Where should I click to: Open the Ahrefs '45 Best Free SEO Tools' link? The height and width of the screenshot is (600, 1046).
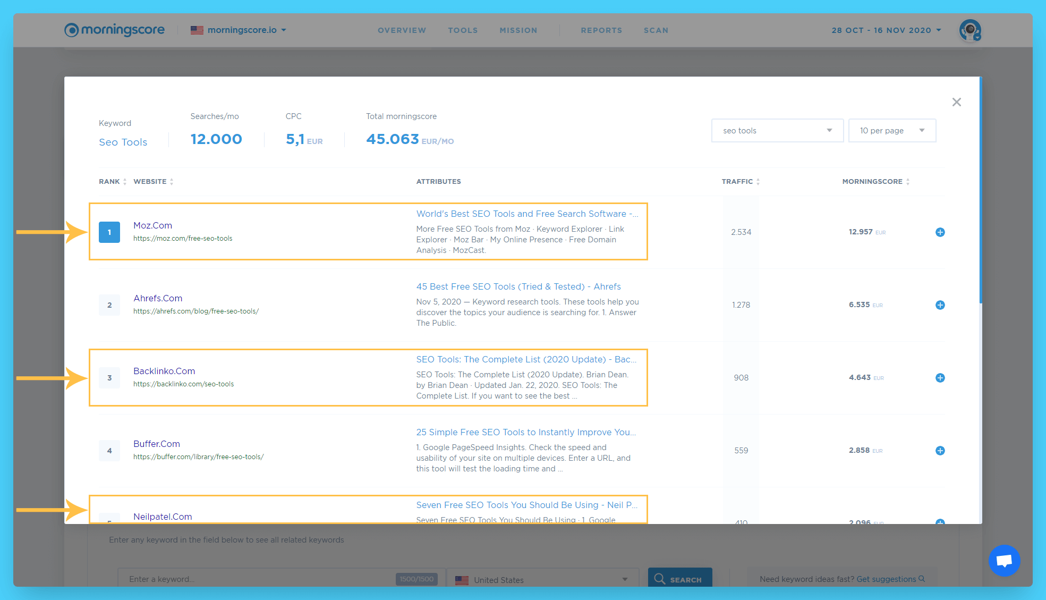pyautogui.click(x=518, y=287)
